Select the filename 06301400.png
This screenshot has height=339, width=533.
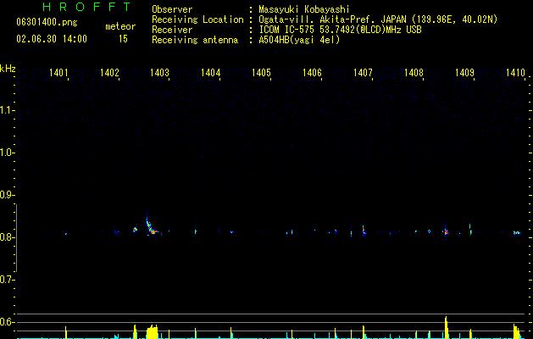tap(47, 23)
